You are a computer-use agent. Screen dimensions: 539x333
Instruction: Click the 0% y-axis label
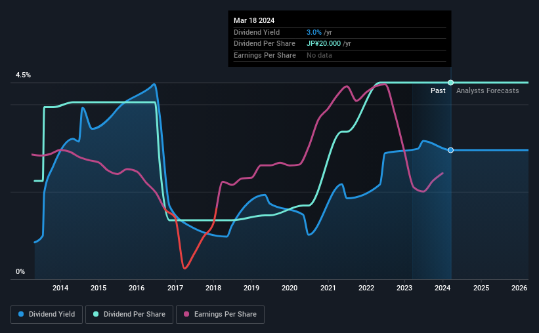tap(20, 271)
